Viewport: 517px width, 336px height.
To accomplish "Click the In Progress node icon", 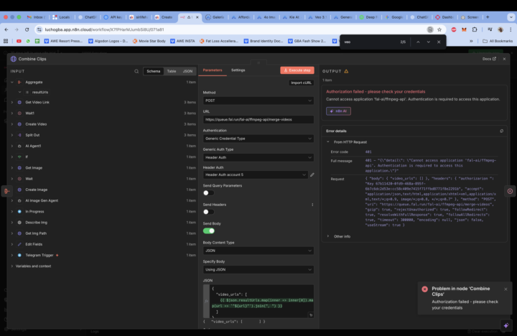I will pyautogui.click(x=19, y=211).
